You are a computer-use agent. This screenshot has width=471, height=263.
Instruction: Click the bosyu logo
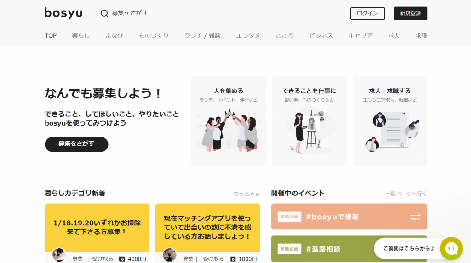(x=63, y=13)
